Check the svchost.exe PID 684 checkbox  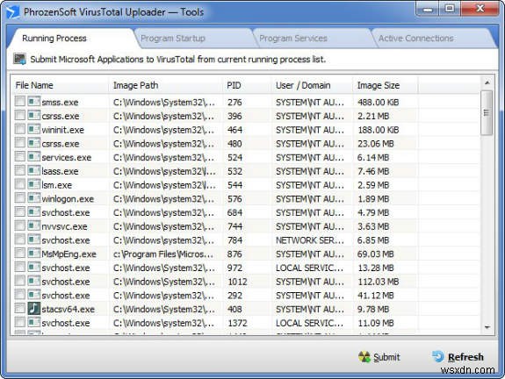pos(19,212)
